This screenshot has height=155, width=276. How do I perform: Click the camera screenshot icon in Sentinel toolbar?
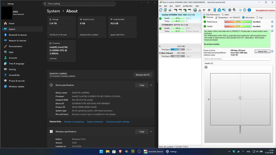coord(240,10)
